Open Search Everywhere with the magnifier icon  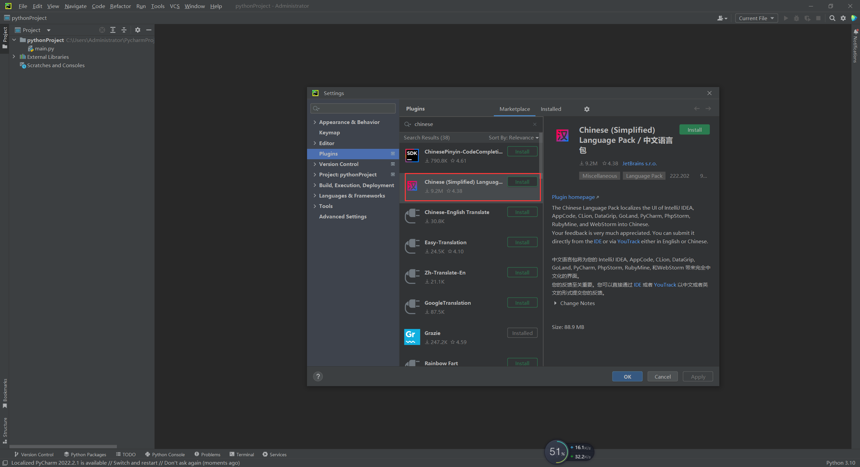tap(832, 18)
